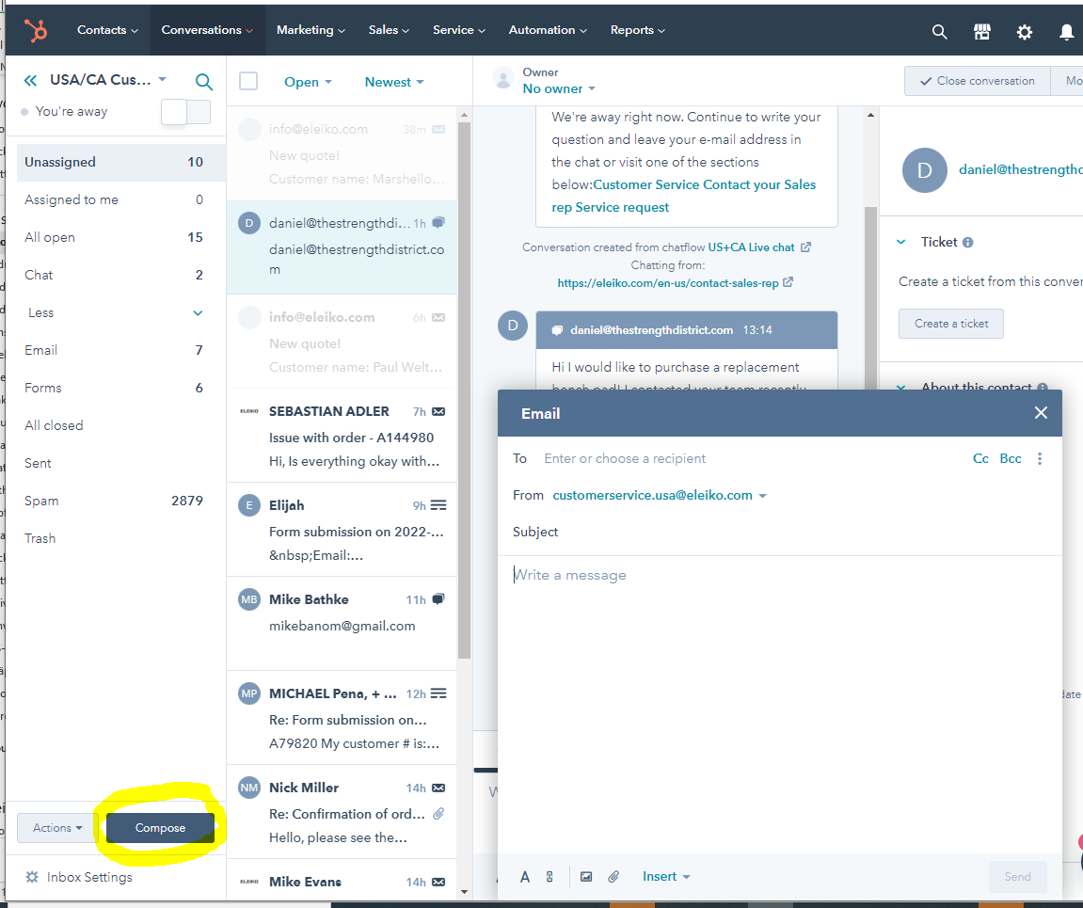The height and width of the screenshot is (908, 1083).
Task: Click the Compose button
Action: coord(160,828)
